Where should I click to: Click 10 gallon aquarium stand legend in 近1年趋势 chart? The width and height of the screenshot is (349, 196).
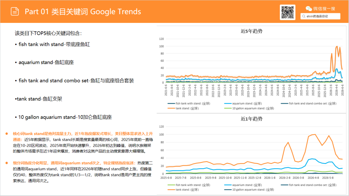tap(249, 190)
